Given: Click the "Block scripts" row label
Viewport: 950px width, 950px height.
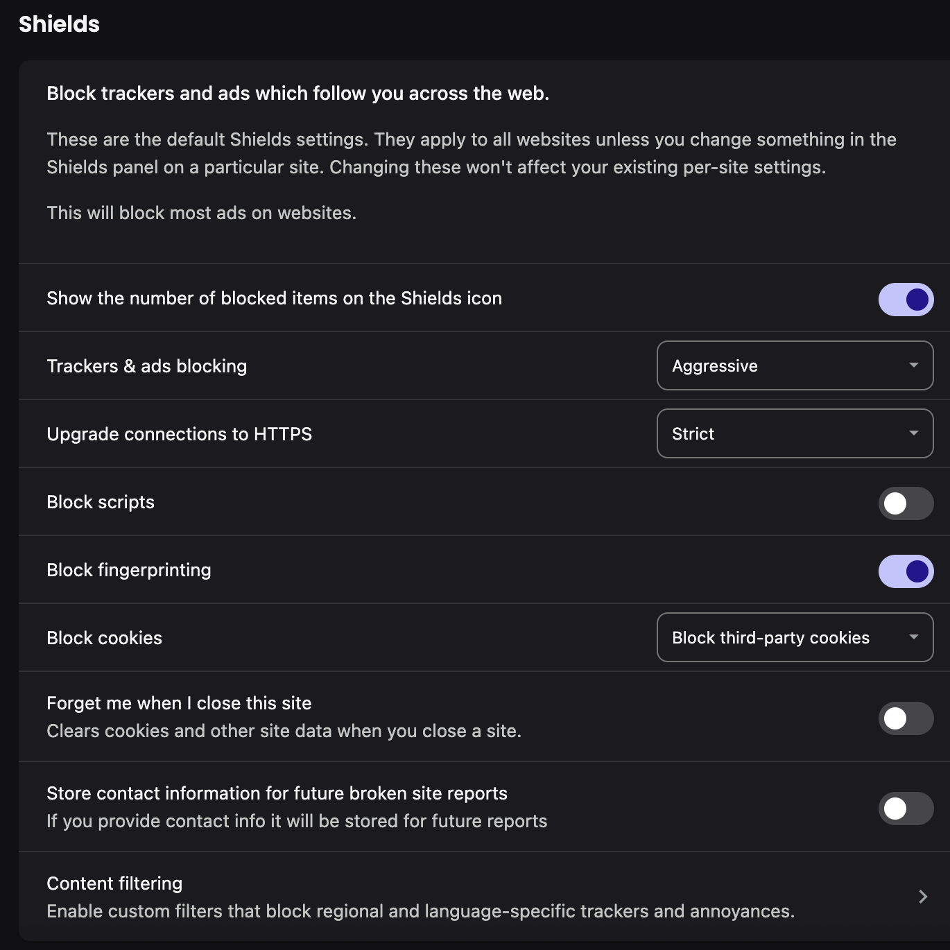Looking at the screenshot, I should click(101, 502).
